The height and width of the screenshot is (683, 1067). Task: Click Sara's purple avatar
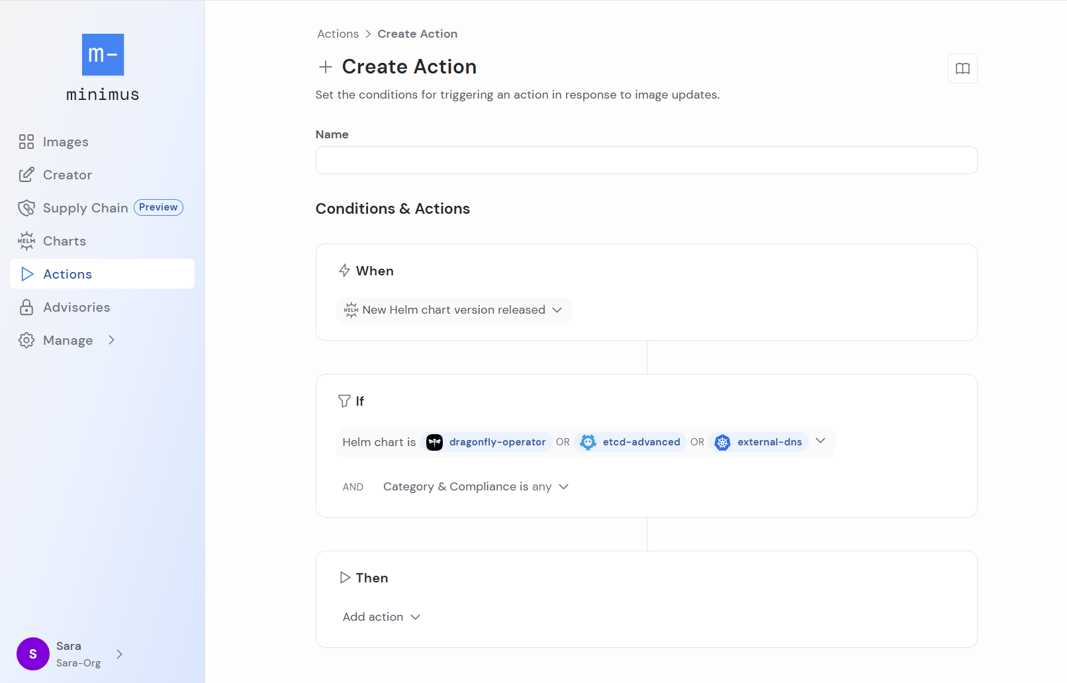(33, 654)
